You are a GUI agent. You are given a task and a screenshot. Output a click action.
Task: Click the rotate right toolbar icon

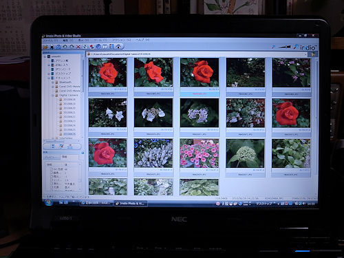(72, 47)
